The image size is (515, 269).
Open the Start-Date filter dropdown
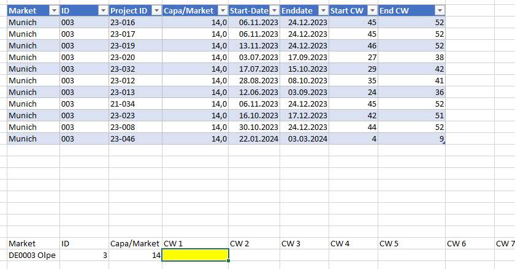274,11
